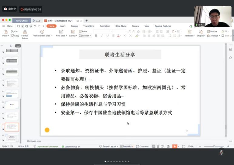Toggle Remarks notes pane in status bar
The height and width of the screenshot is (165, 234).
(x=126, y=146)
